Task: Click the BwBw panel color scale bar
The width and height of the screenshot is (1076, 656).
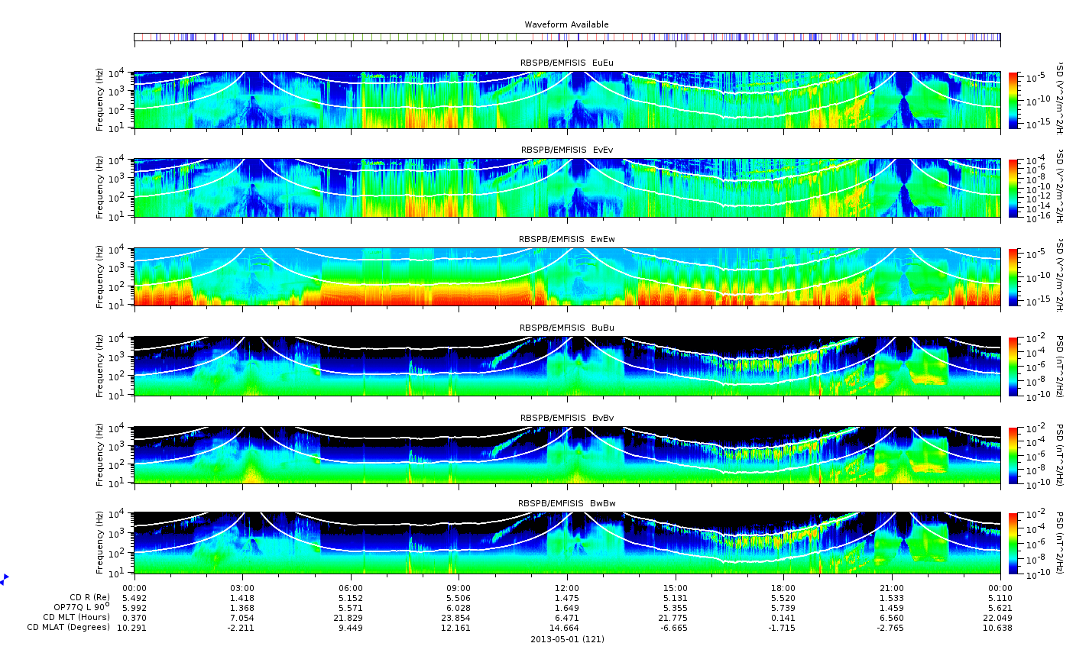Action: (x=1014, y=543)
